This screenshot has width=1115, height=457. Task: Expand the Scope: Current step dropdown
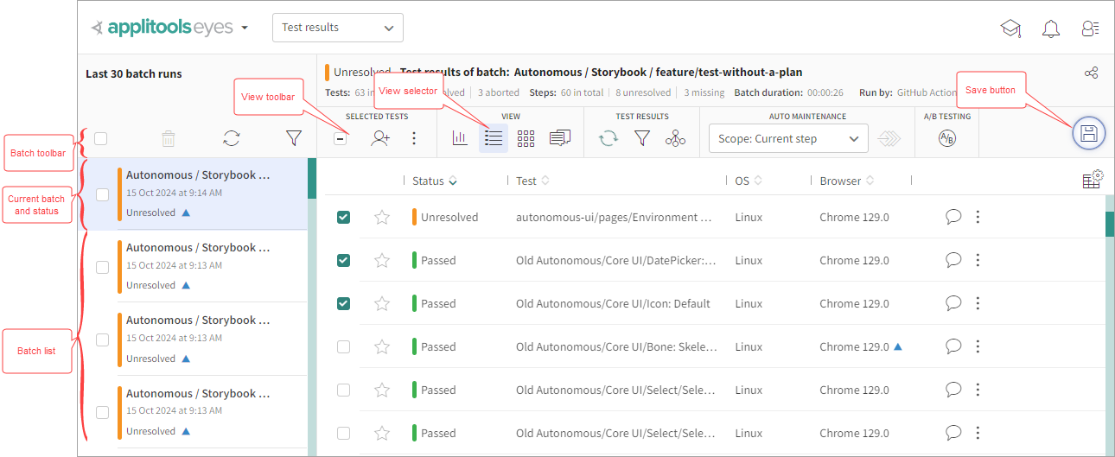point(787,138)
